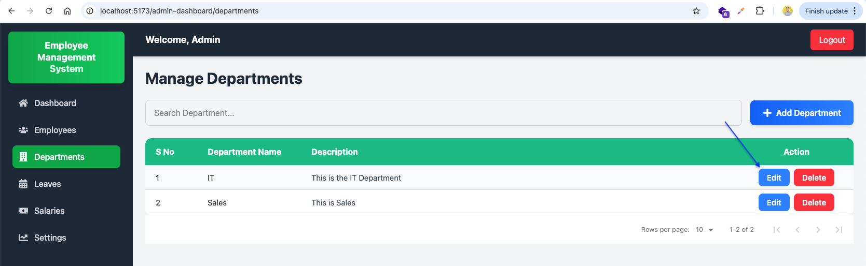
Task: Open the Chrome profile avatar
Action: pos(788,11)
